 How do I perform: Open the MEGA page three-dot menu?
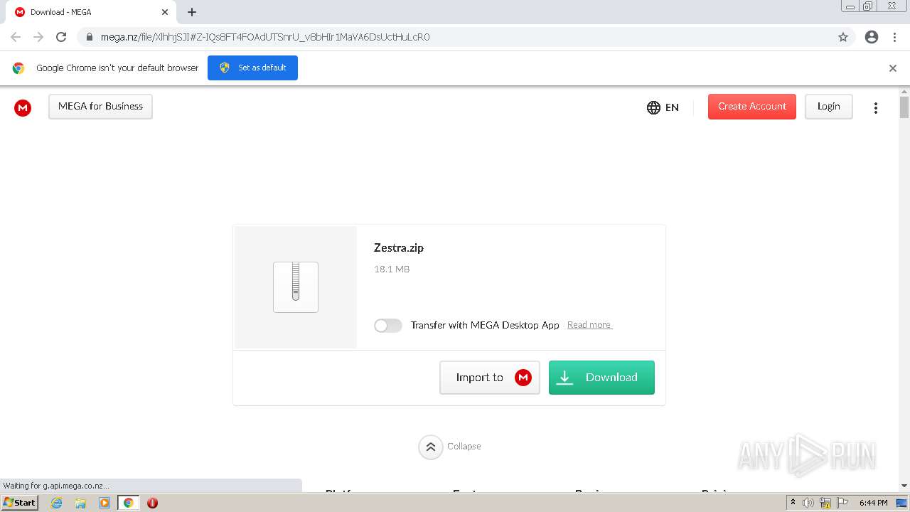click(876, 107)
